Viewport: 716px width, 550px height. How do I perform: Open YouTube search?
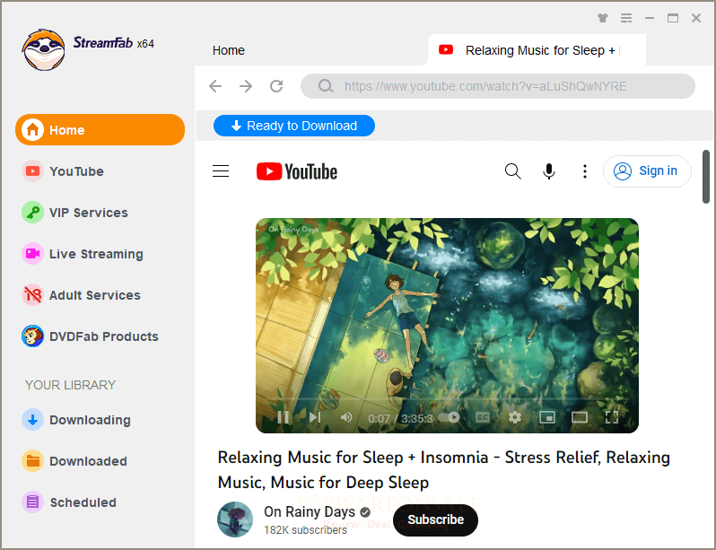tap(513, 171)
